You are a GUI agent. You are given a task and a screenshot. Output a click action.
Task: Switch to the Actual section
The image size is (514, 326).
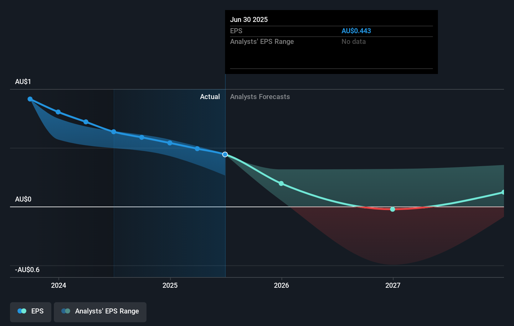[210, 97]
